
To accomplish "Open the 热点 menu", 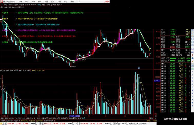I will [72, 2].
